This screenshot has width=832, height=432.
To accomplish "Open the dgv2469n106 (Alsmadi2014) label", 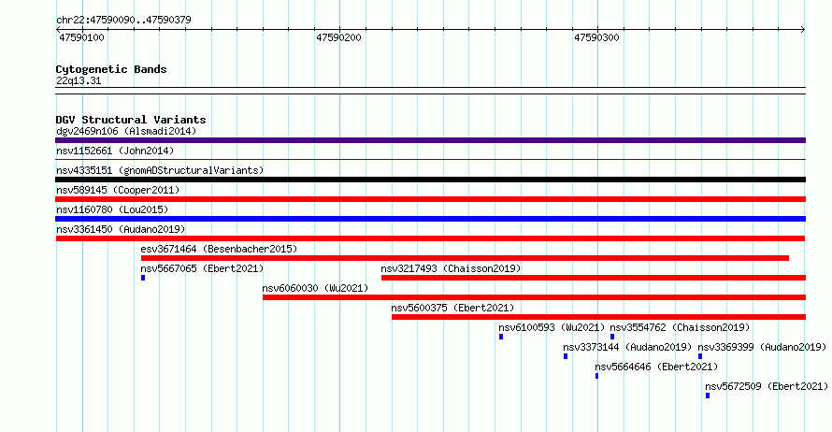I will coord(126,131).
